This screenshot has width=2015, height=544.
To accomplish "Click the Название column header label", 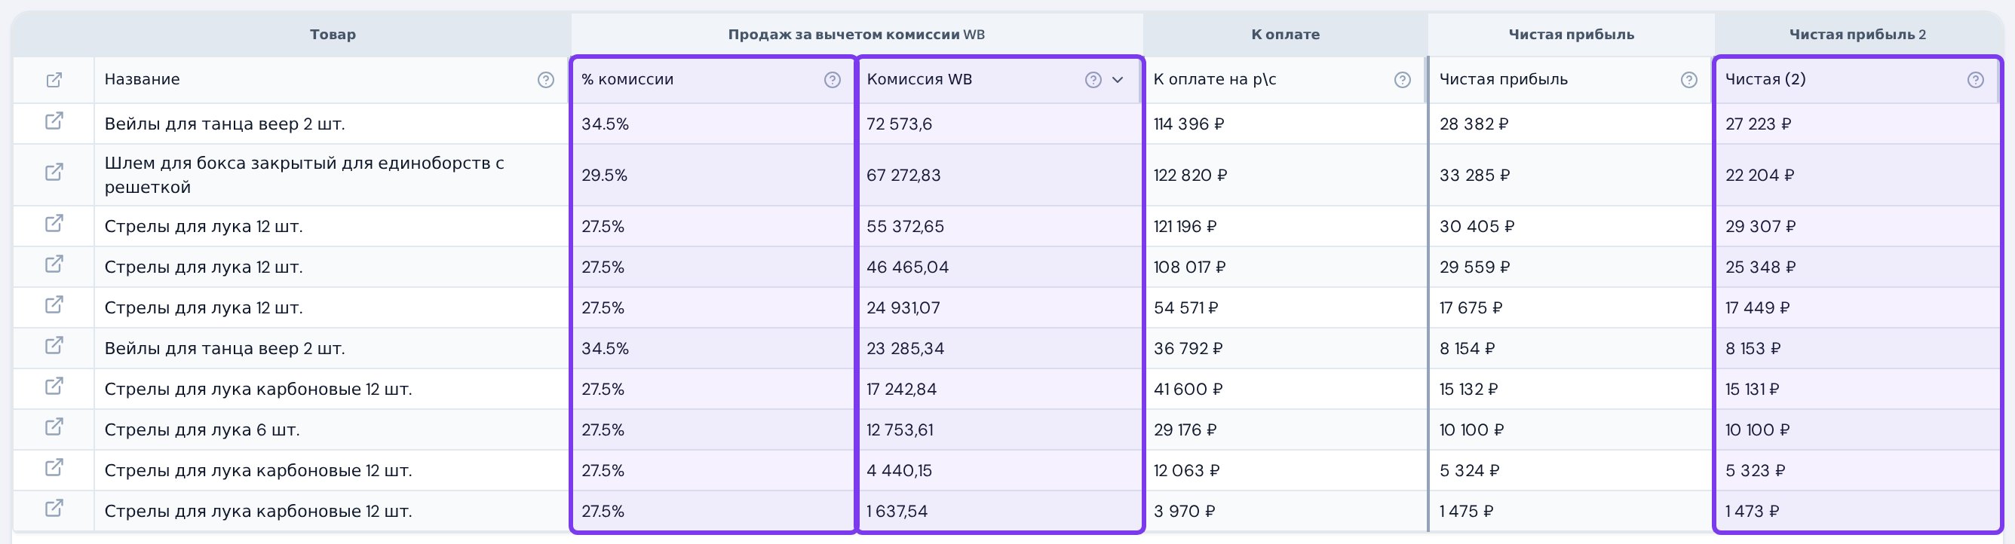I will pyautogui.click(x=143, y=79).
